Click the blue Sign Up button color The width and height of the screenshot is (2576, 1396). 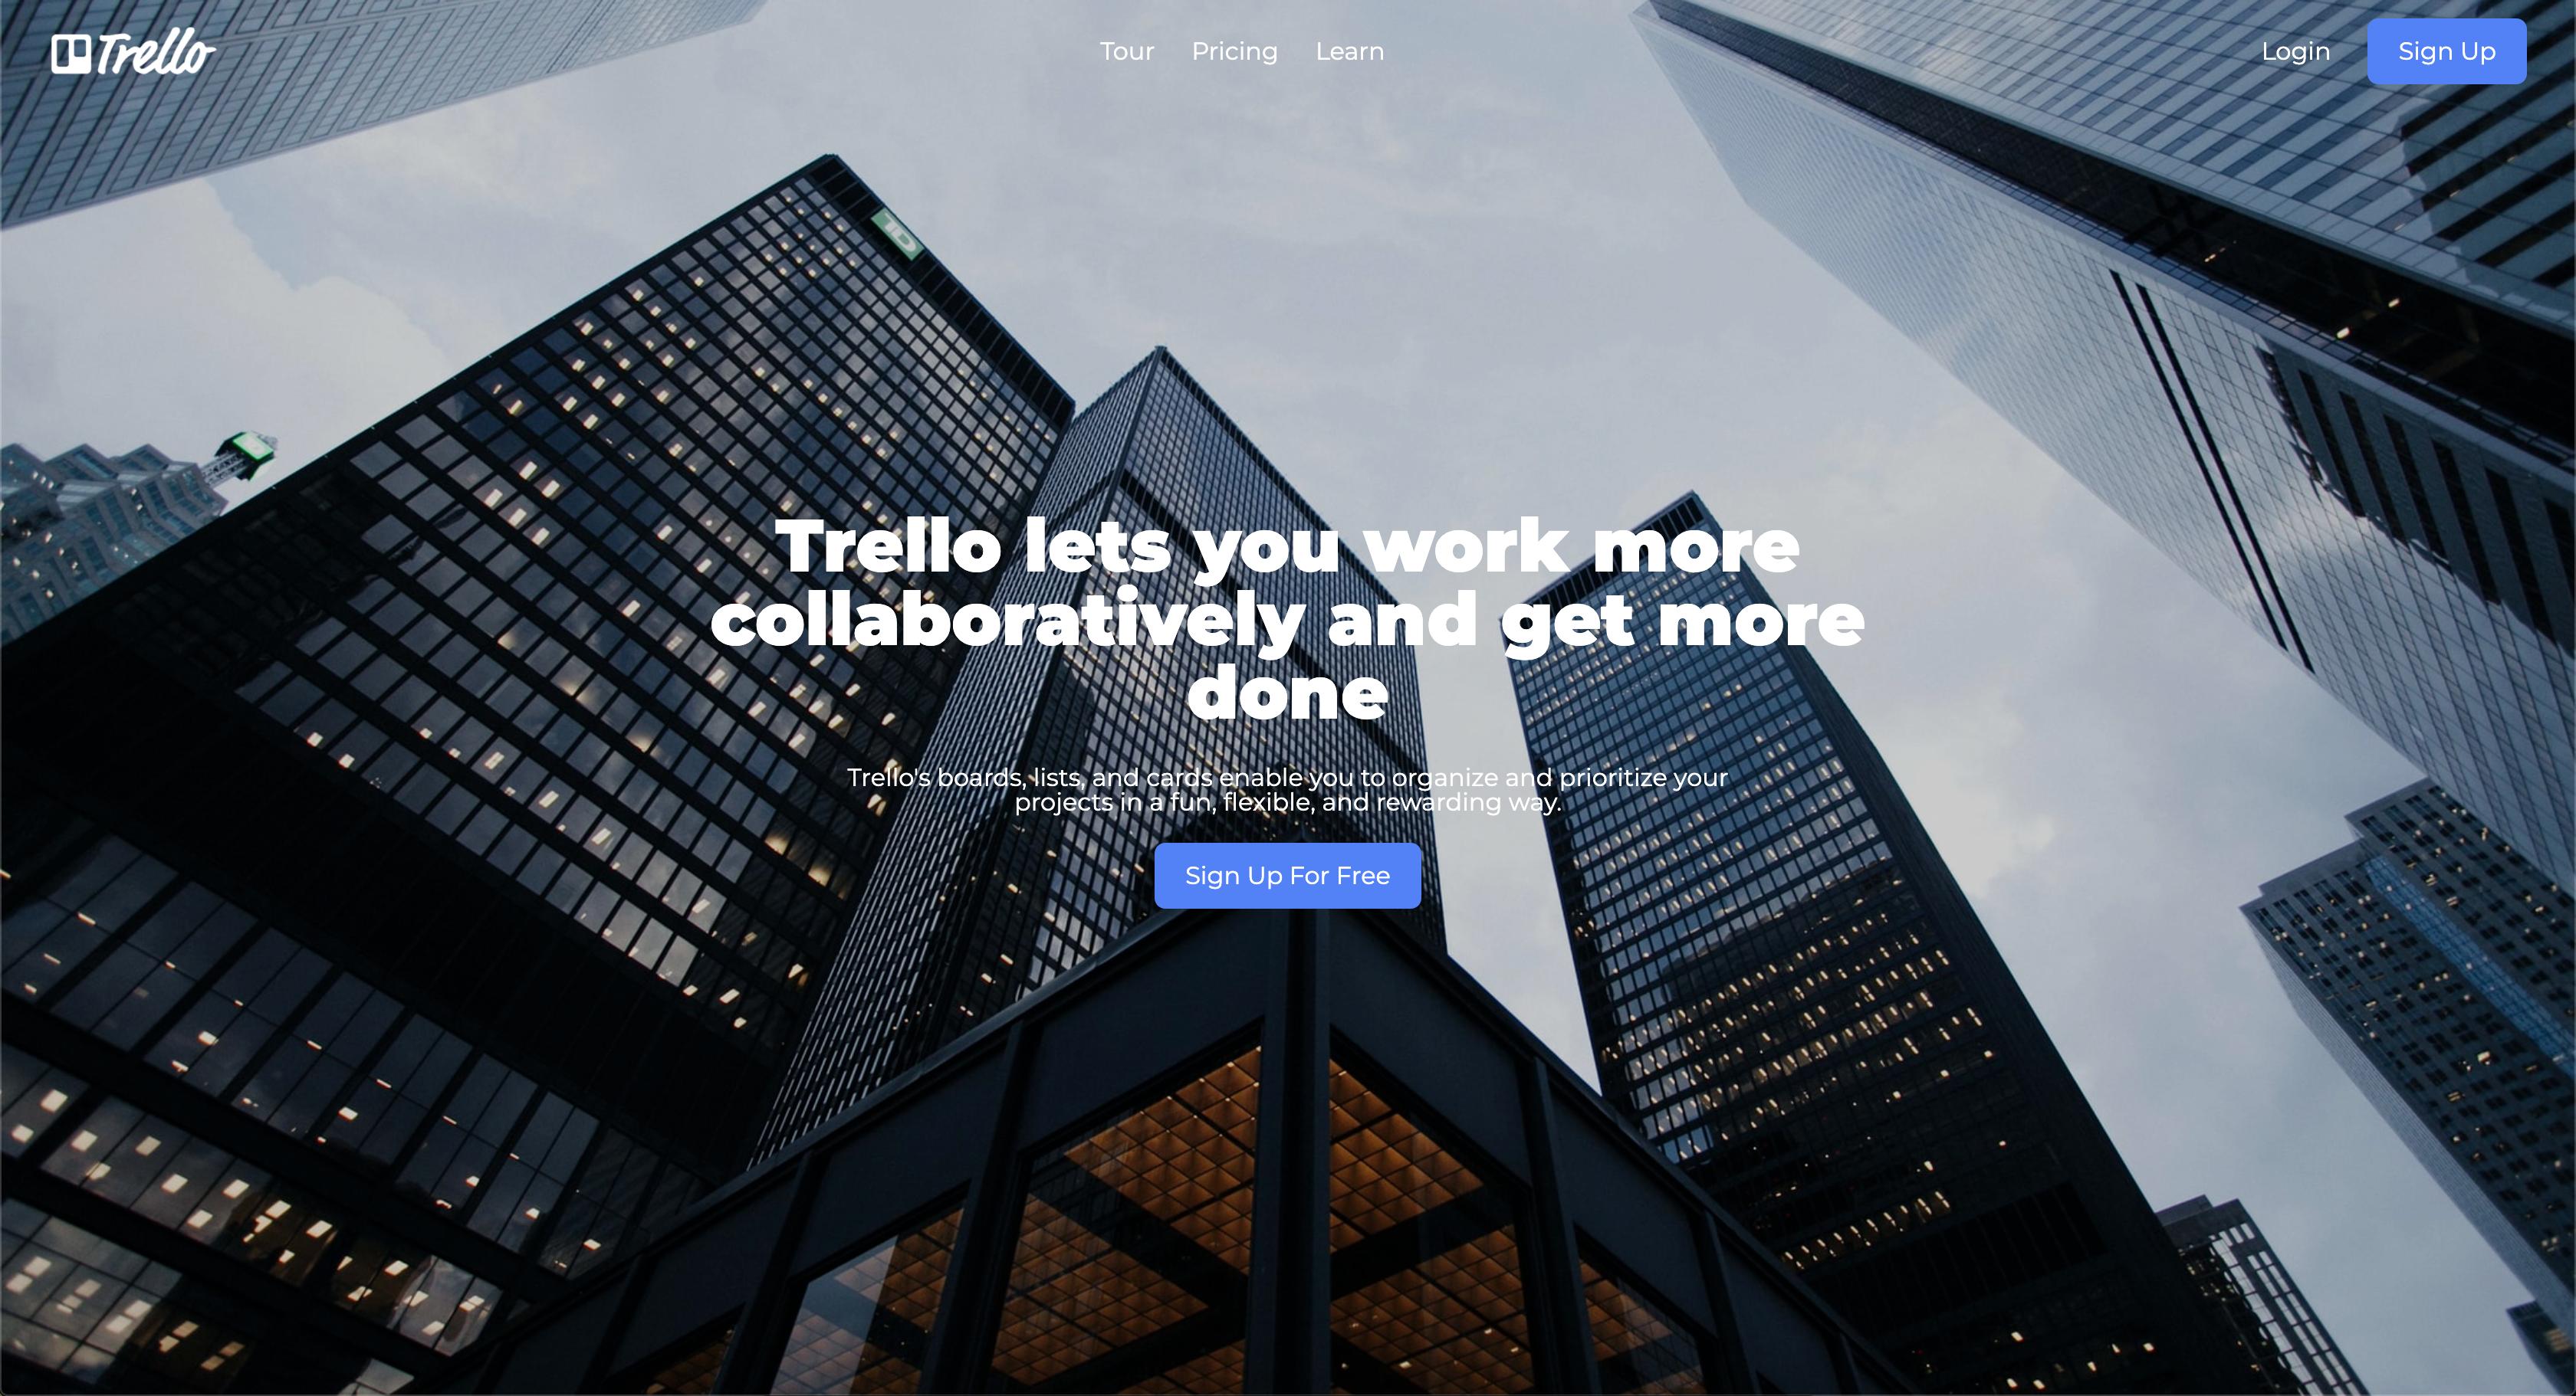(x=2447, y=51)
